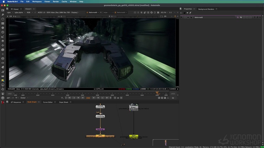Open the Channel nodes stacked-lines icon

pyautogui.click(x=3, y=23)
